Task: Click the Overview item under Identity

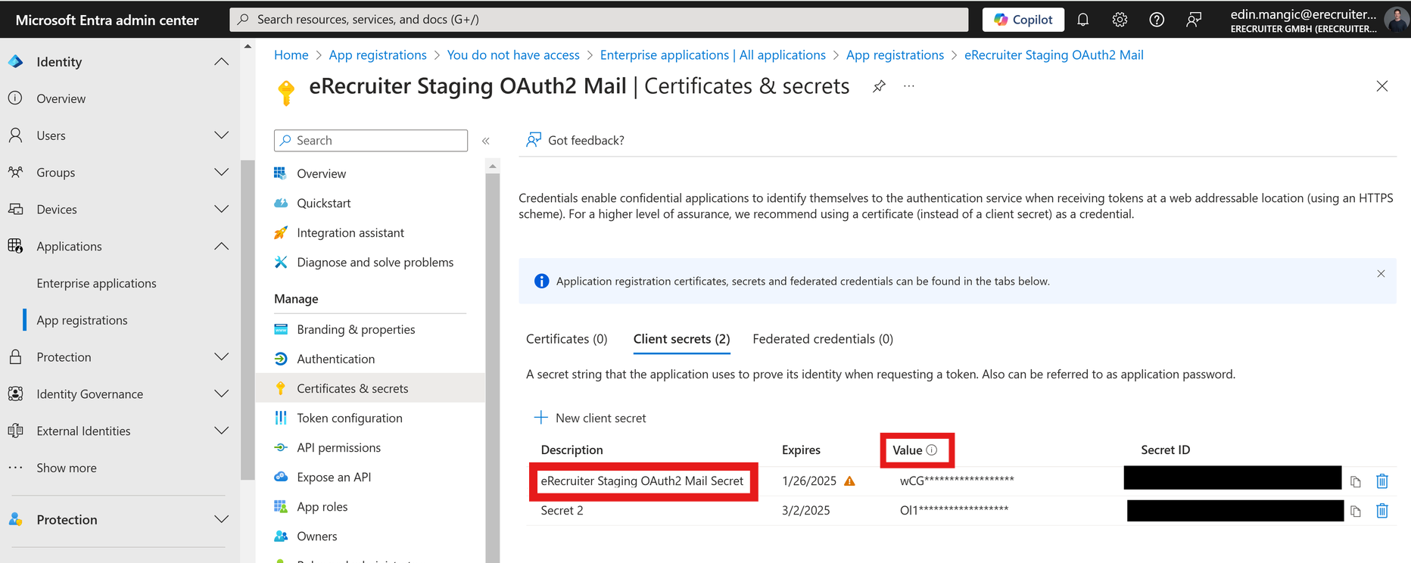Action: point(61,98)
